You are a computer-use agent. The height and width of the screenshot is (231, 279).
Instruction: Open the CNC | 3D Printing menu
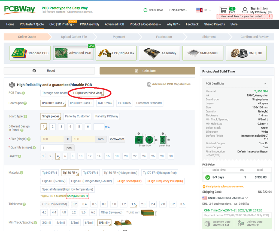pos(60,24)
